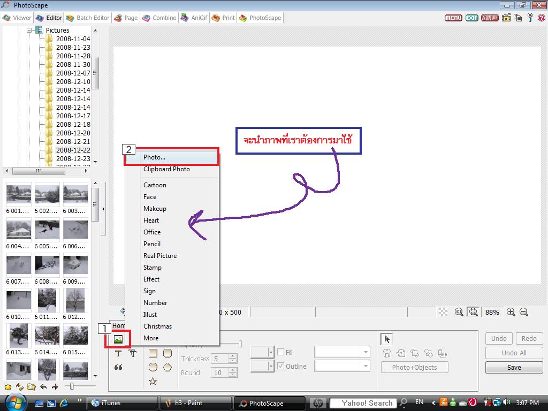Open the wide dropdown beside Fill
This screenshot has height=411, width=548.
(342, 352)
